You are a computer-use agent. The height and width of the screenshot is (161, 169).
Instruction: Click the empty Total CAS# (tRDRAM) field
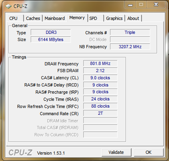click(x=100, y=128)
